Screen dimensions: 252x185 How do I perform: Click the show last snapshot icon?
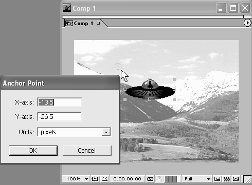tap(159, 179)
